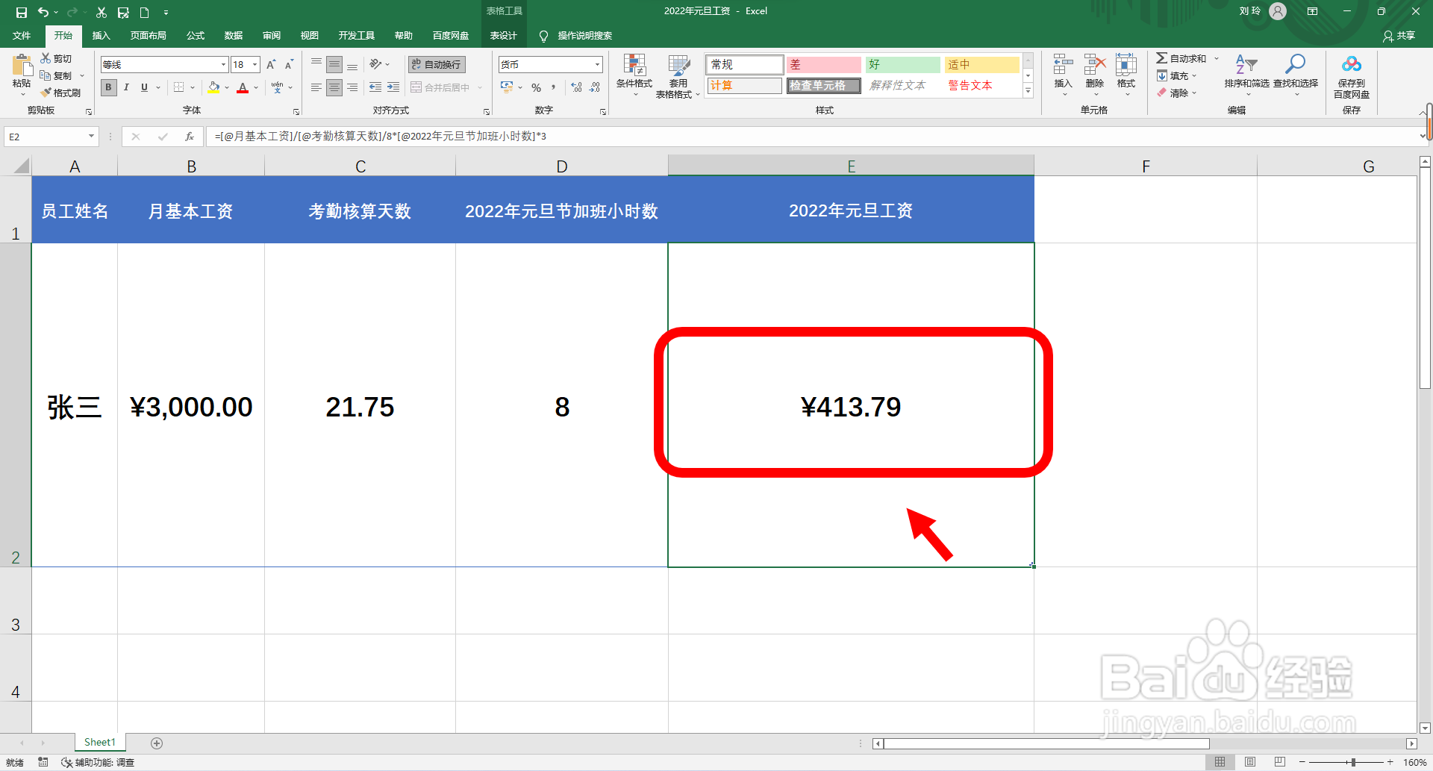Image resolution: width=1433 pixels, height=771 pixels.
Task: Toggle middle vertical alignment
Action: point(334,65)
